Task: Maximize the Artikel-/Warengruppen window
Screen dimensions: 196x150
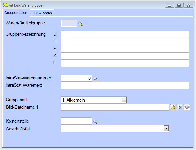Action: (x=179, y=5)
